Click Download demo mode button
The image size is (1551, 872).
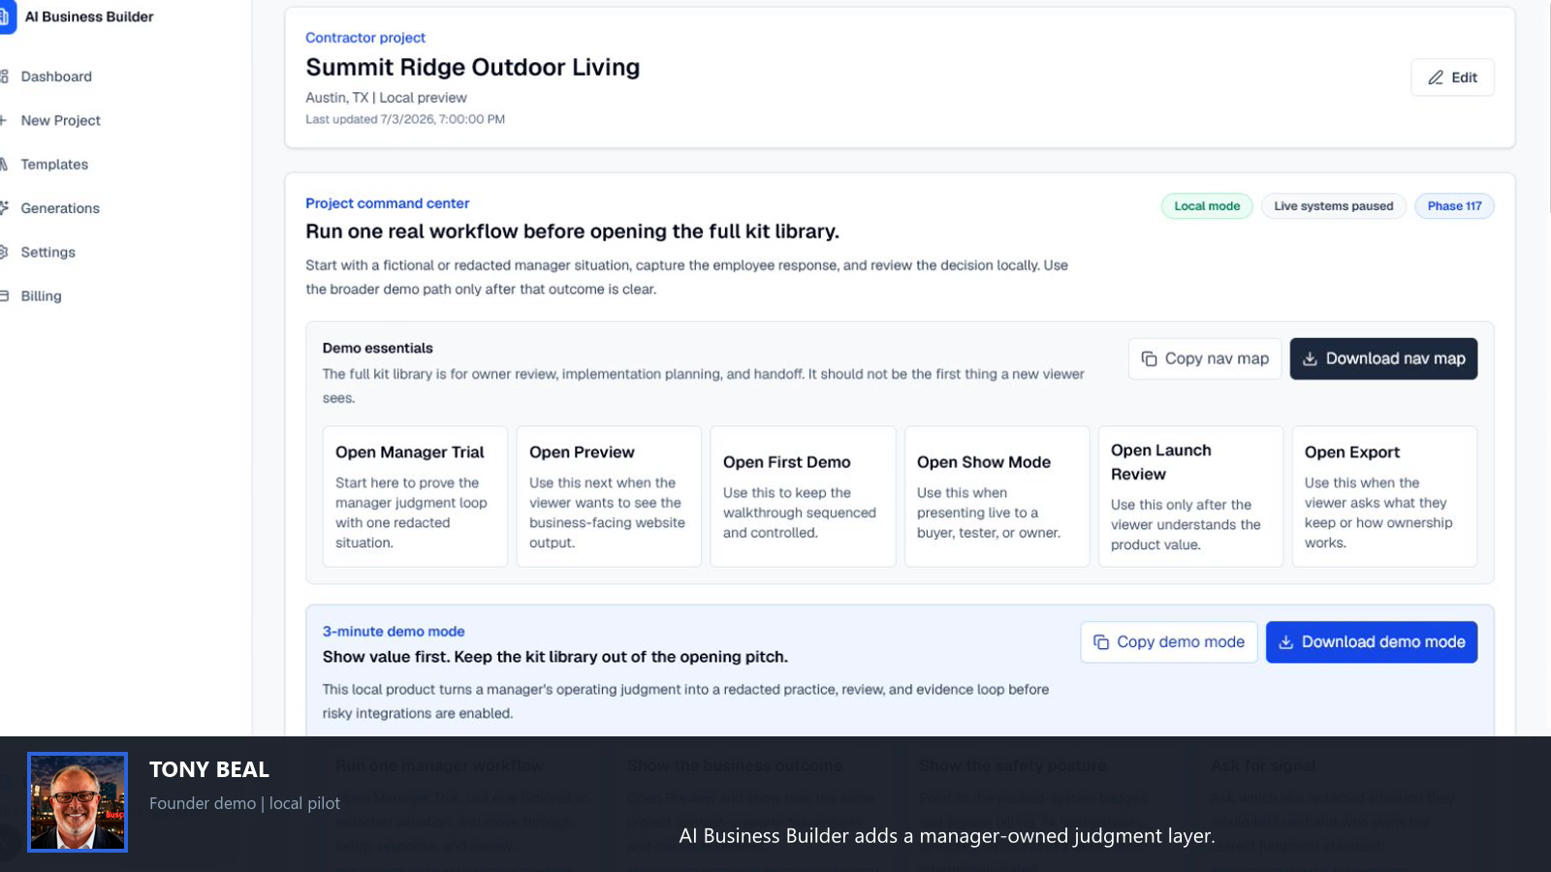tap(1372, 642)
